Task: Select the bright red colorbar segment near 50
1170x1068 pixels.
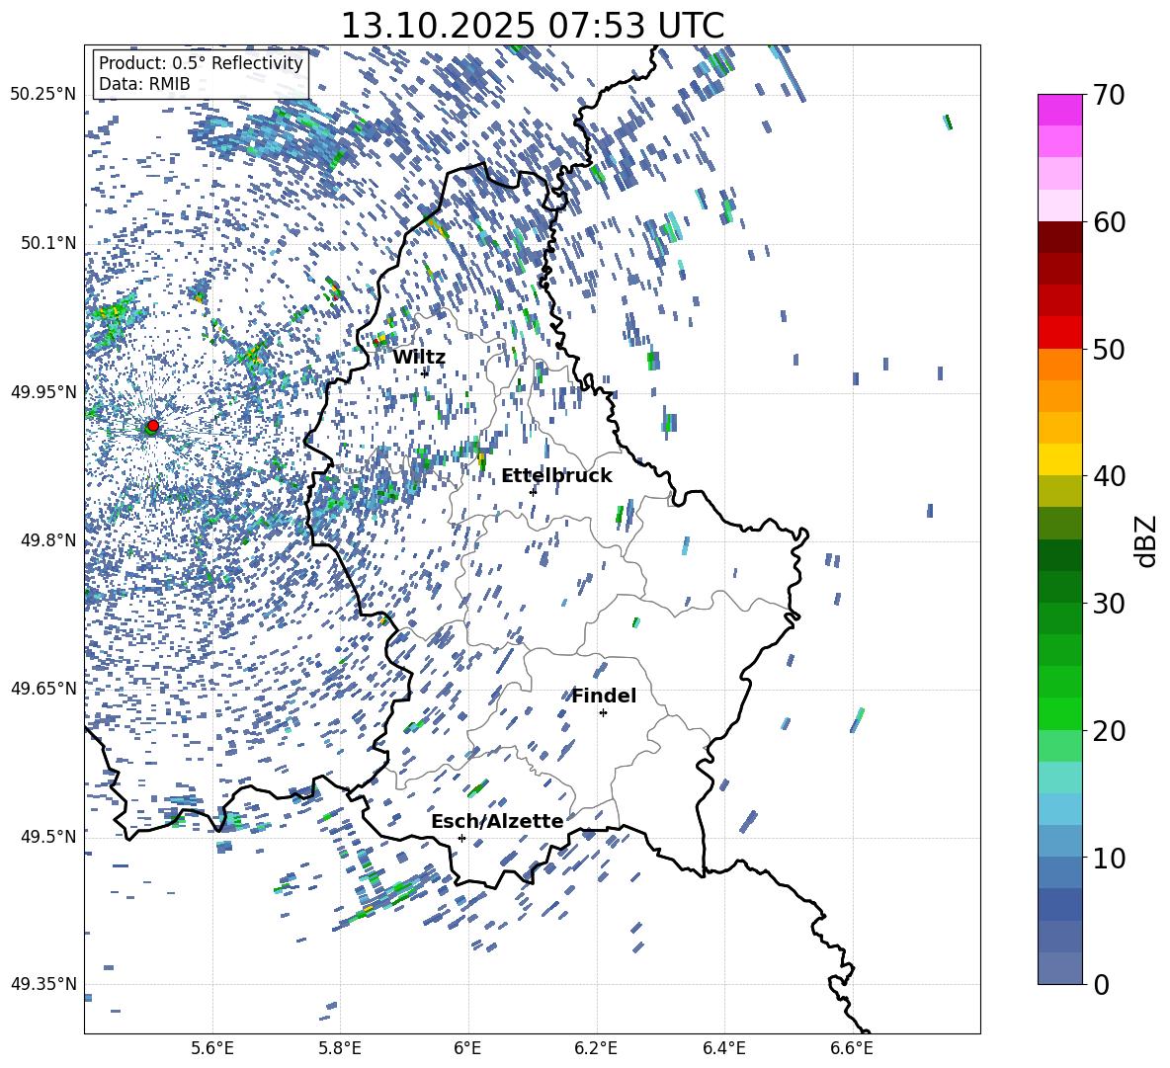Action: coord(1060,332)
